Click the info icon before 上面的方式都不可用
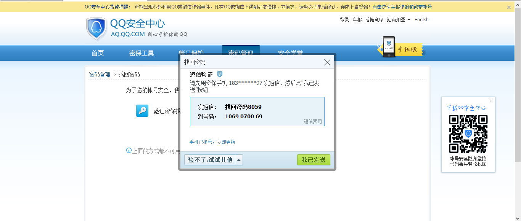Viewport: 521px width, 221px height. 129,150
